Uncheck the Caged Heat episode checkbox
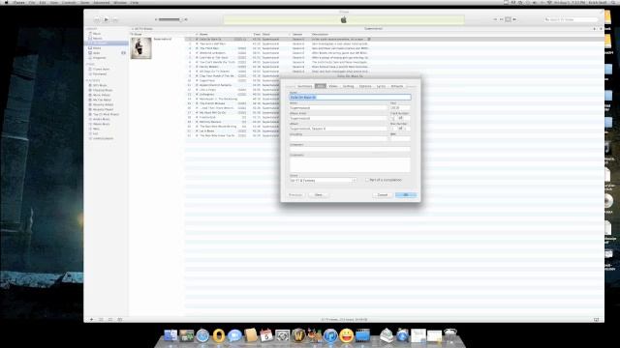 point(197,80)
